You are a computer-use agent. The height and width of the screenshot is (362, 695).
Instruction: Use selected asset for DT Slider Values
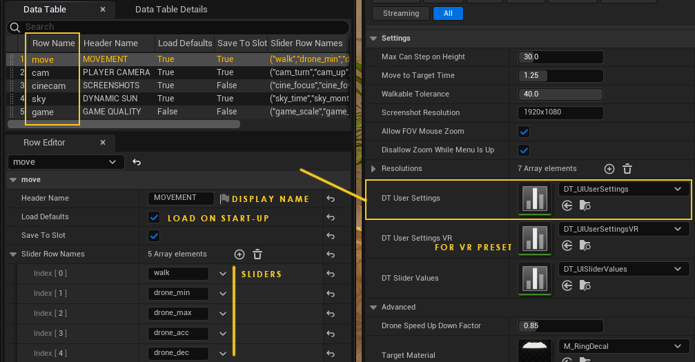coord(567,285)
